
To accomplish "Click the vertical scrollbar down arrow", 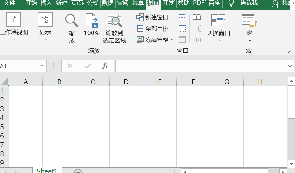I will pyautogui.click(x=291, y=164).
